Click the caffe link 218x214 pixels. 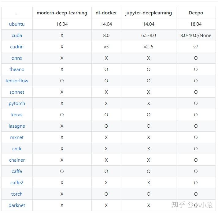(17, 171)
